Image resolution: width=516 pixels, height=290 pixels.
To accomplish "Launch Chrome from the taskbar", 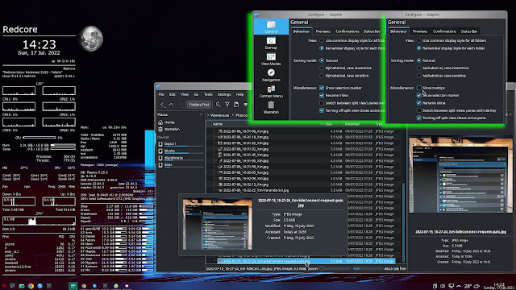I will (x=31, y=286).
